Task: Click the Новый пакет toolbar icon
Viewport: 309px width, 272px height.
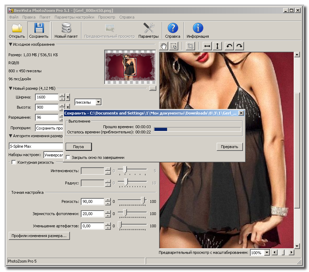Action: [66, 28]
